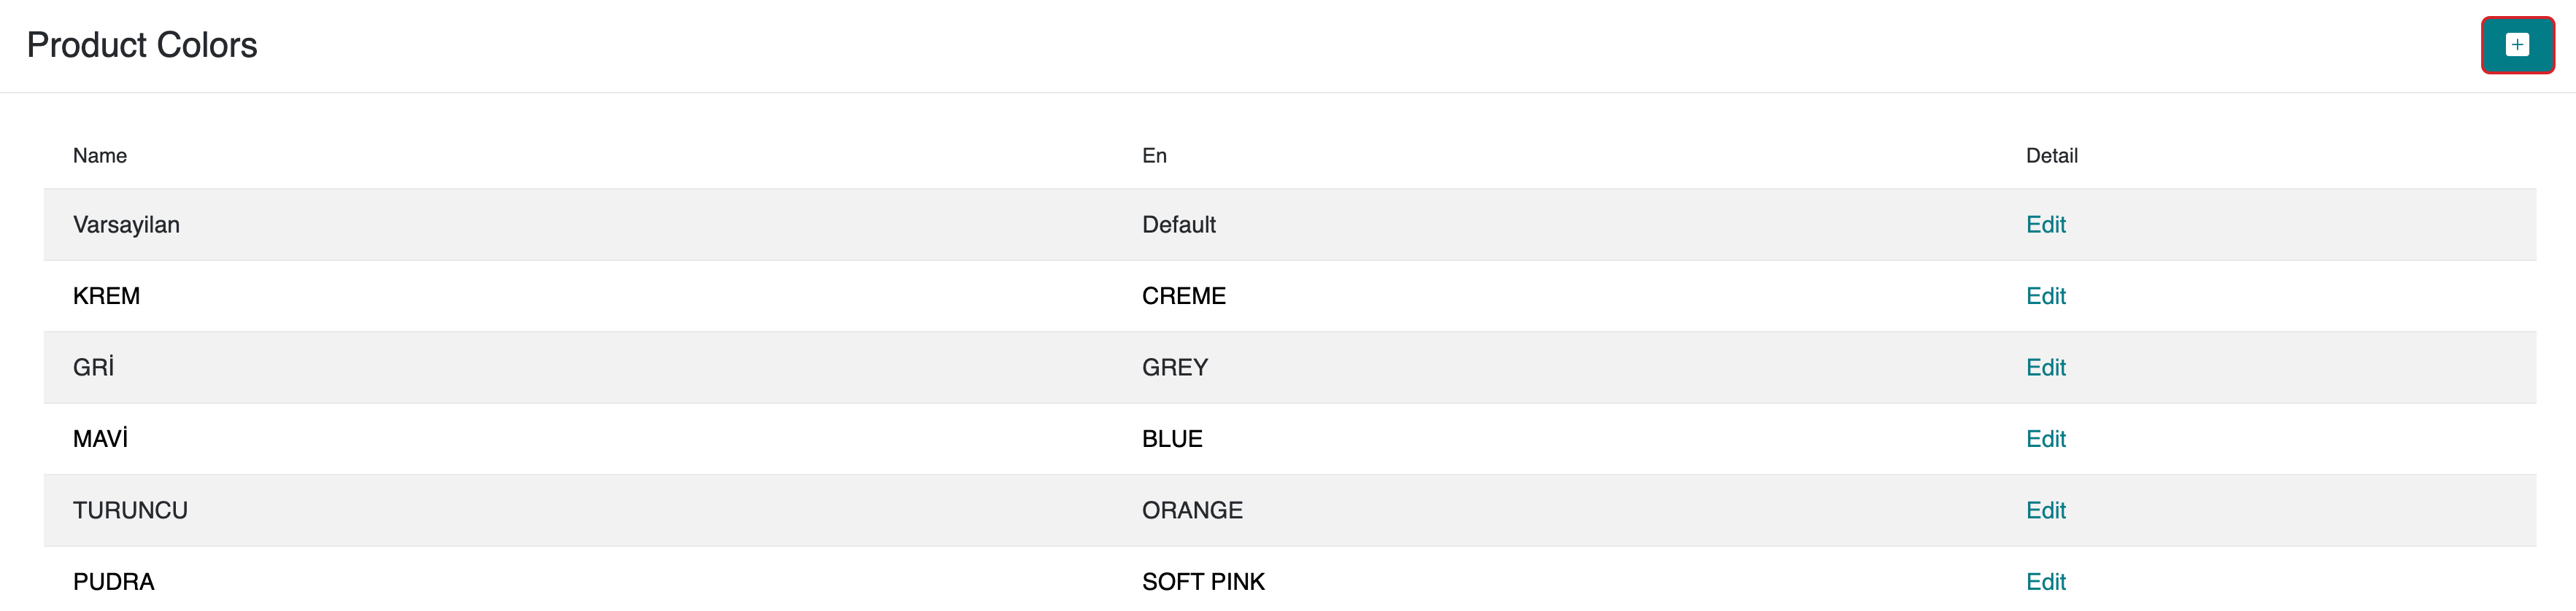The image size is (2576, 611).
Task: Click the SOFT PINK translation cell
Action: tap(1203, 582)
